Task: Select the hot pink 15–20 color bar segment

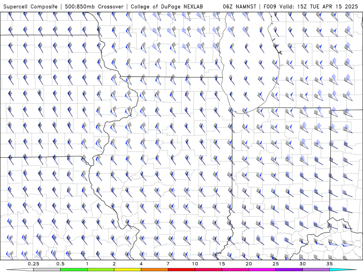Action: (x=235, y=270)
